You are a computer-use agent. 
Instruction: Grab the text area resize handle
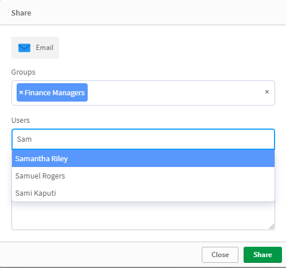click(x=272, y=227)
